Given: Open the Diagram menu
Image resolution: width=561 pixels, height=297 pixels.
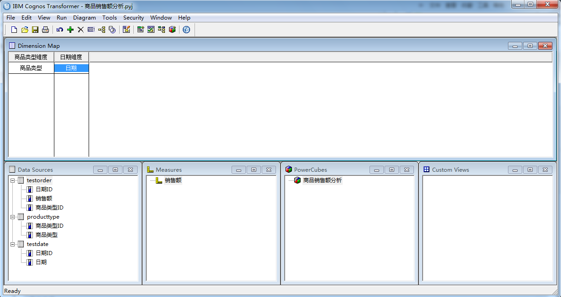Looking at the screenshot, I should [x=85, y=18].
